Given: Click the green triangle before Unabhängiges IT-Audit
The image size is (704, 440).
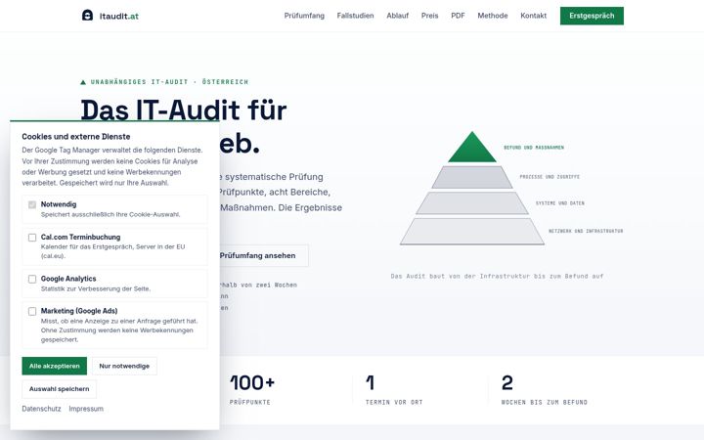Looking at the screenshot, I should 83,82.
